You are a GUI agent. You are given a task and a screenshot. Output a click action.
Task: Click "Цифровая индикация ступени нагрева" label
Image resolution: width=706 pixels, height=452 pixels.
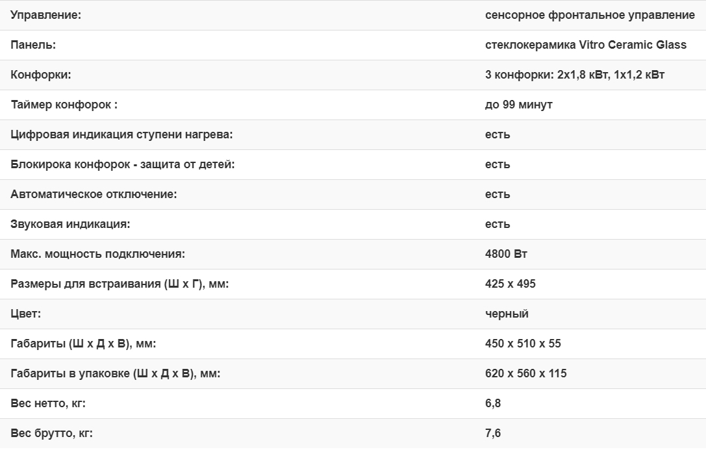point(121,134)
